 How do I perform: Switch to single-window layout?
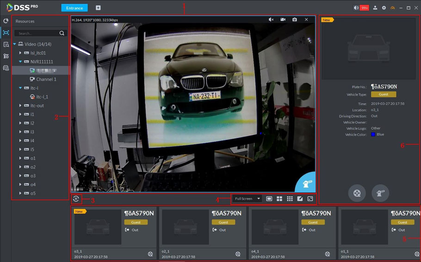pyautogui.click(x=269, y=199)
